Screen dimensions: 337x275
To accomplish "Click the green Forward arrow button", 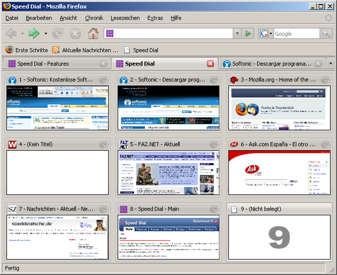I will coord(34,34).
